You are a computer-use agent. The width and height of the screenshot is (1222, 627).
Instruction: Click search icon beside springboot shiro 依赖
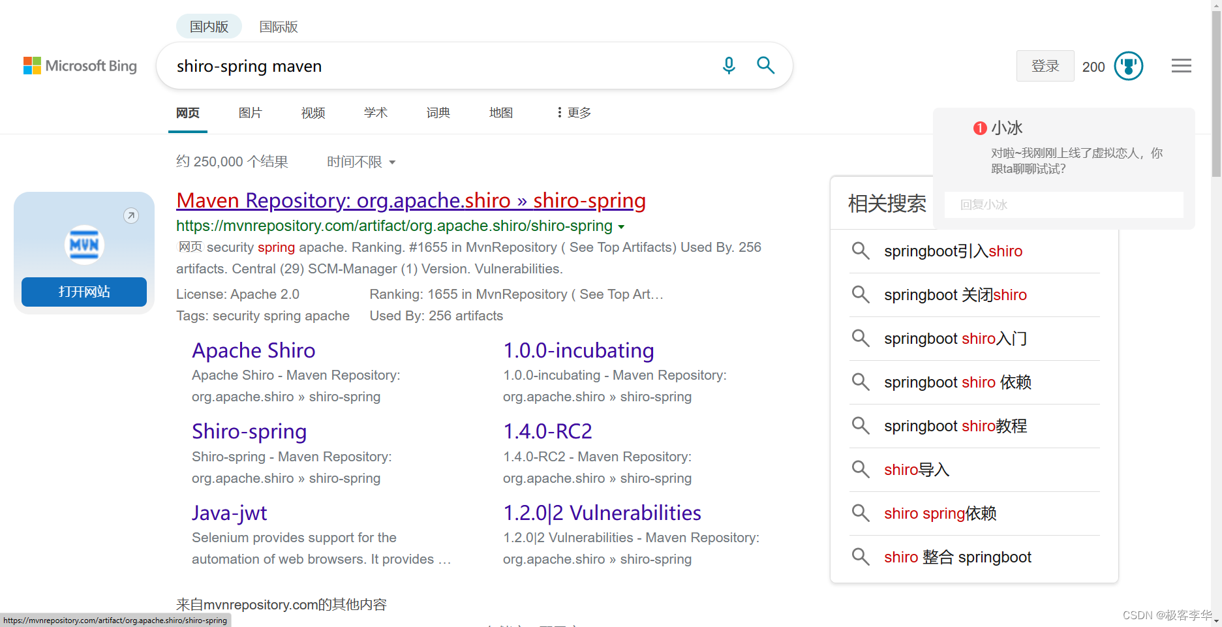point(861,382)
